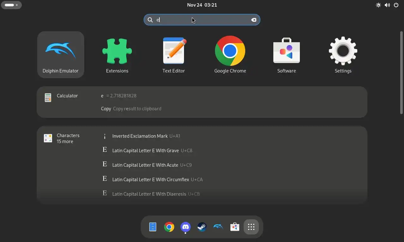Launch Google Chrome from search results
The height and width of the screenshot is (242, 404).
coord(230,55)
